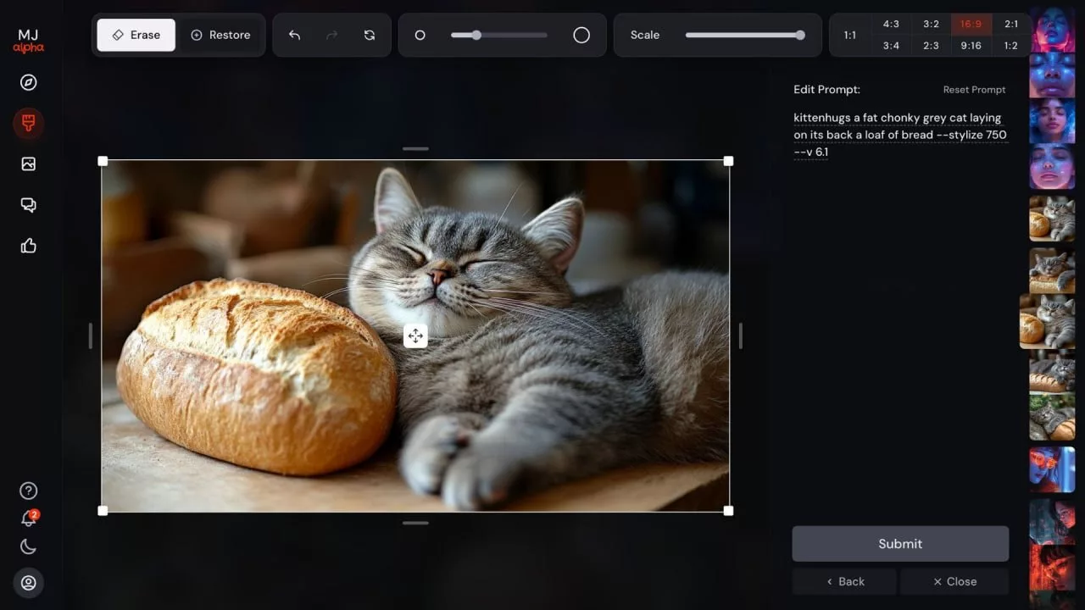The width and height of the screenshot is (1085, 610).
Task: Open the fourth cat and bread thumbnail
Action: pyautogui.click(x=1052, y=371)
